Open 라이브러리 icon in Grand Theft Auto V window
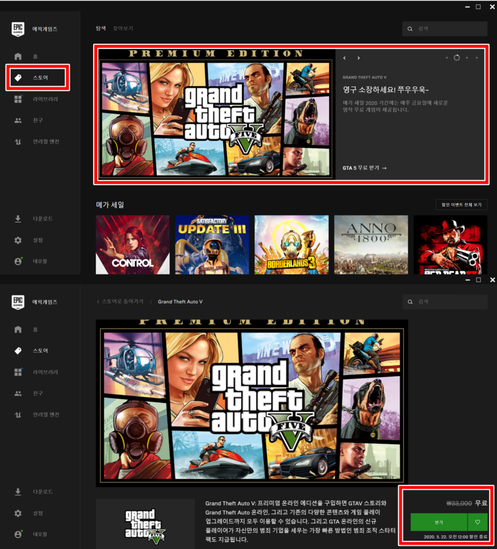497x549 pixels. click(x=18, y=372)
